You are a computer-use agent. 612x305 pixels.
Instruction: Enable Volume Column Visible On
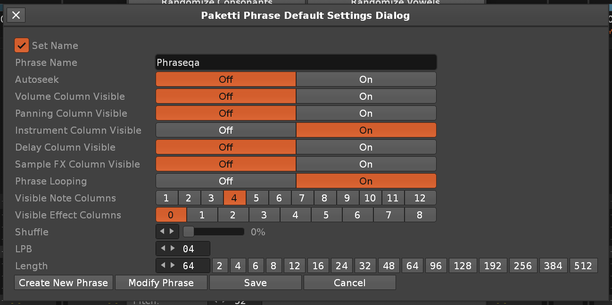point(366,96)
